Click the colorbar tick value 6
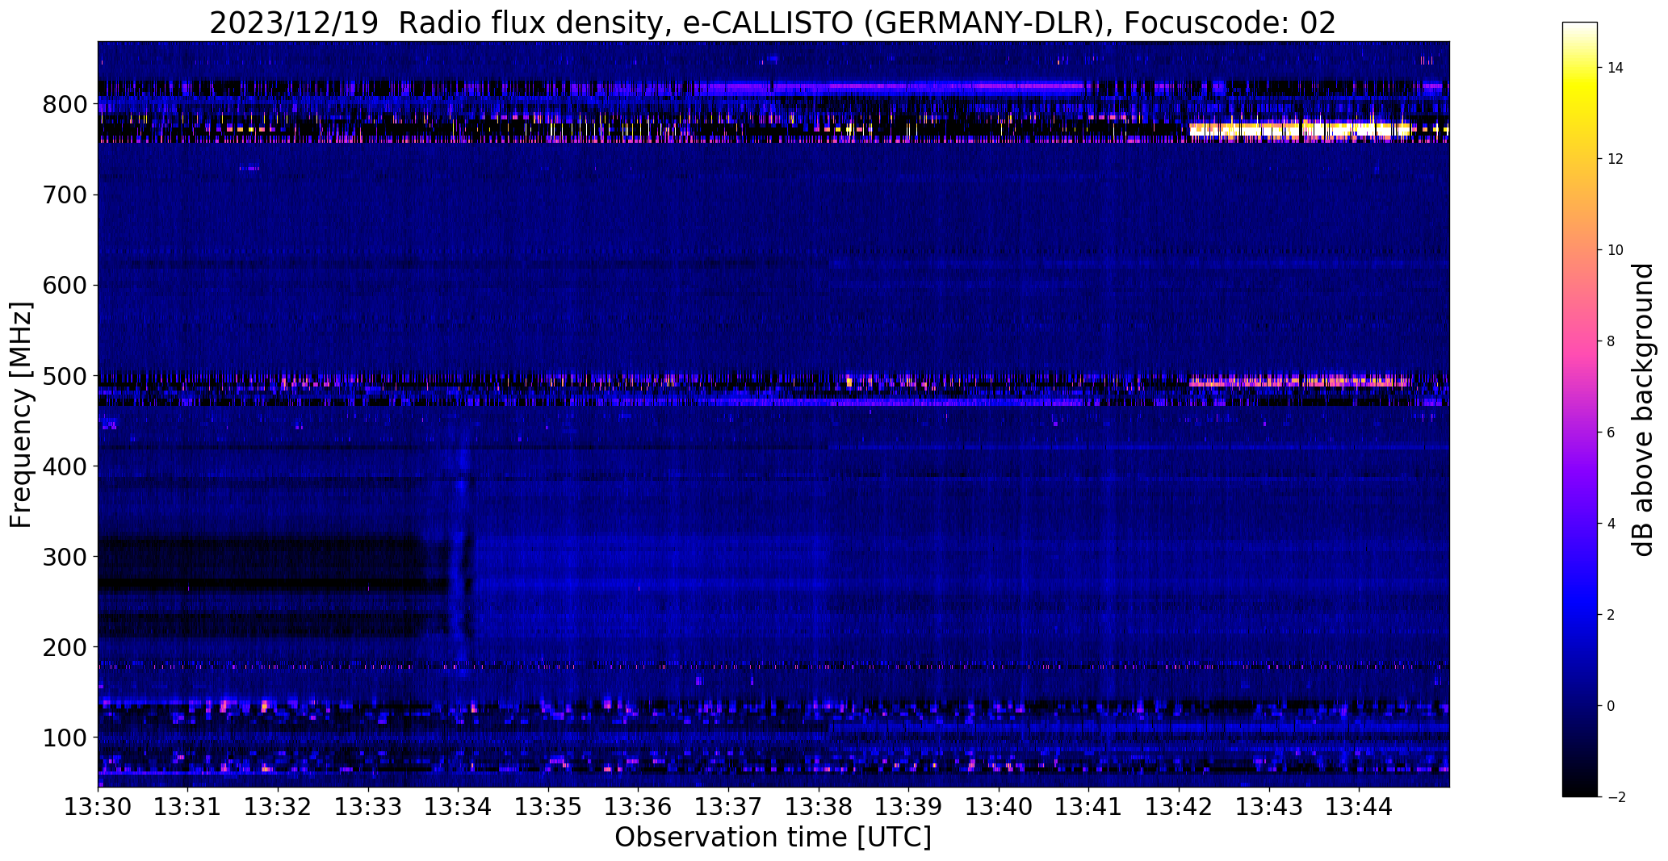 pos(1611,433)
